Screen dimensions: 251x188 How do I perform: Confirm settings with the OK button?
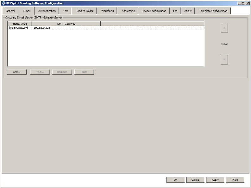point(175,180)
